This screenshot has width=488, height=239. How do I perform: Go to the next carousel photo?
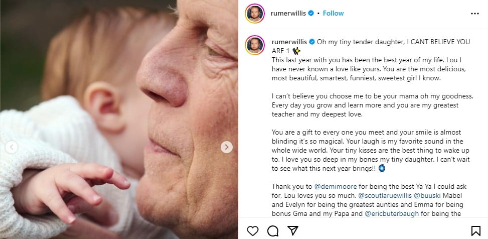point(227,147)
